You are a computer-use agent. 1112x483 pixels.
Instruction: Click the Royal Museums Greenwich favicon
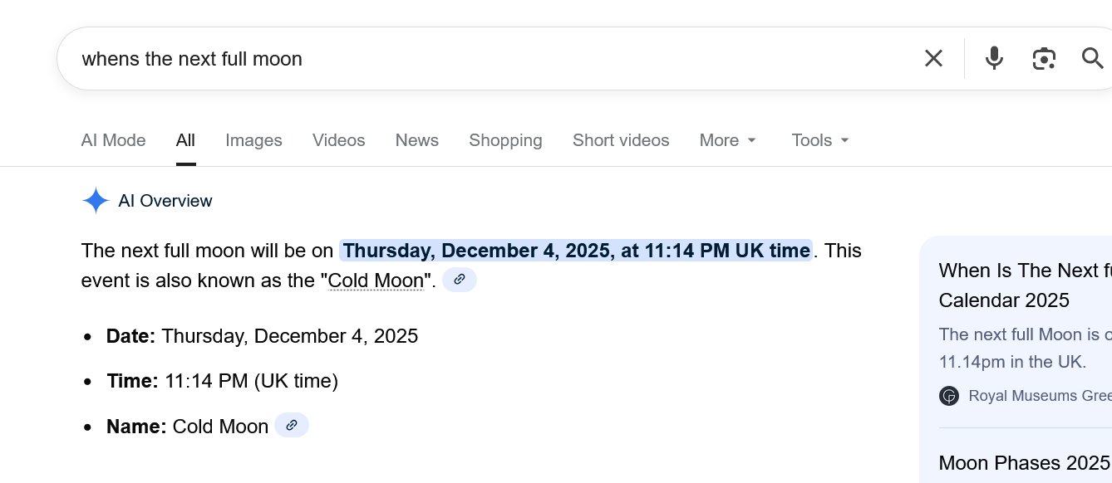(x=949, y=396)
